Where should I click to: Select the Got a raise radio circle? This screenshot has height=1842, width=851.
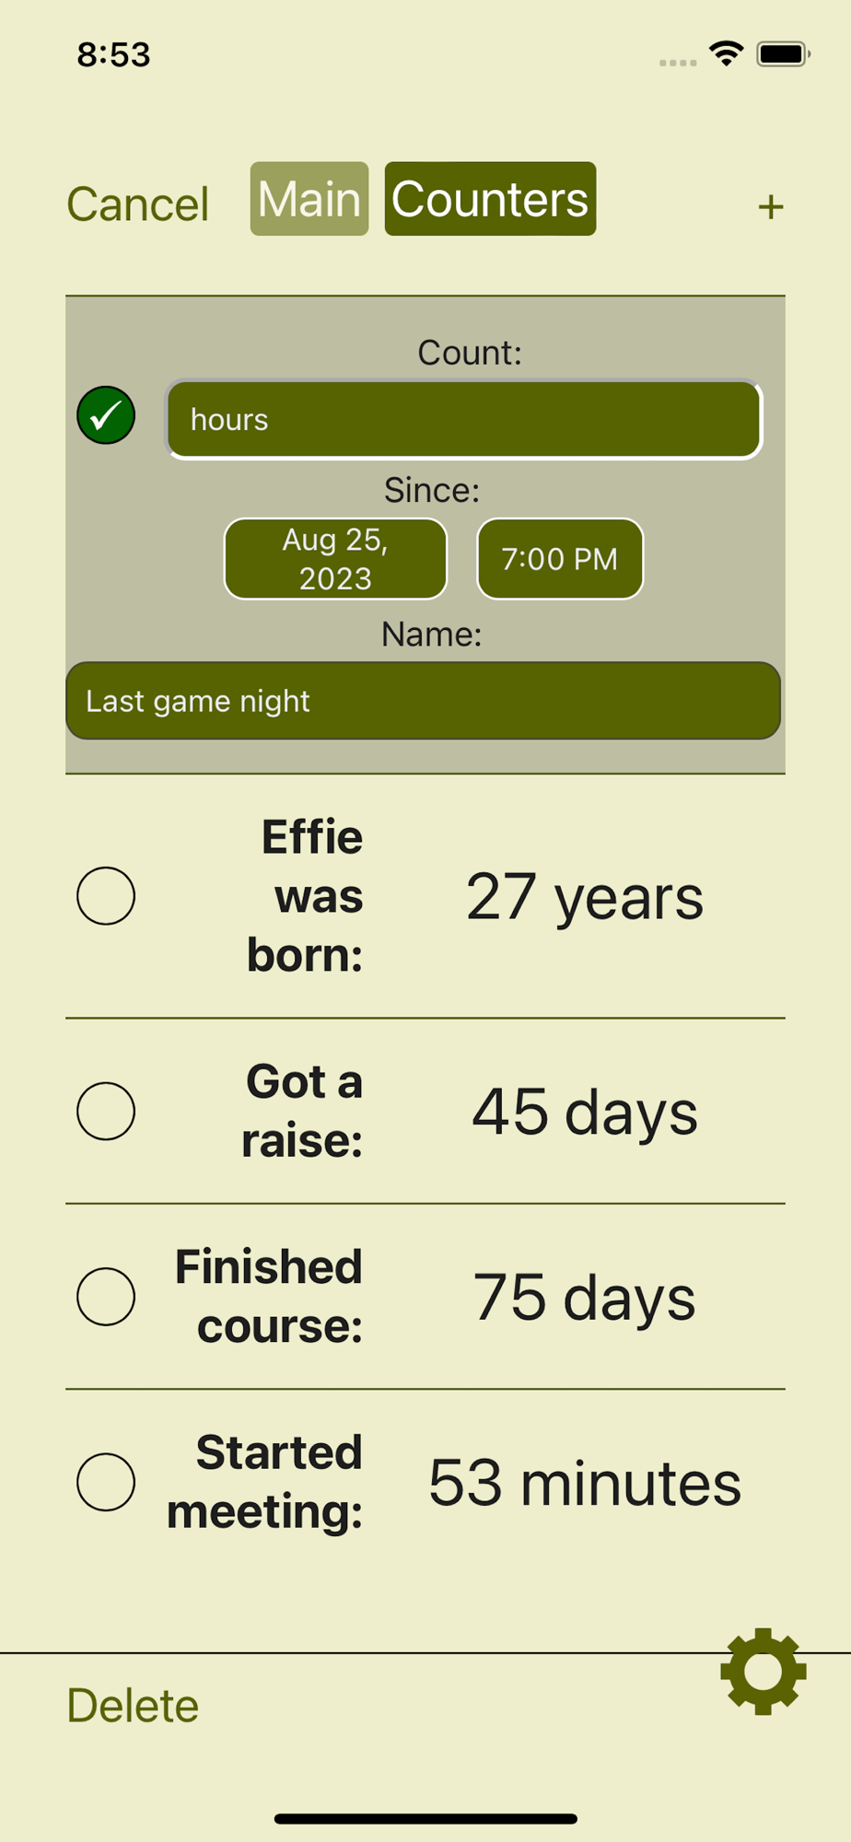[x=106, y=1111]
